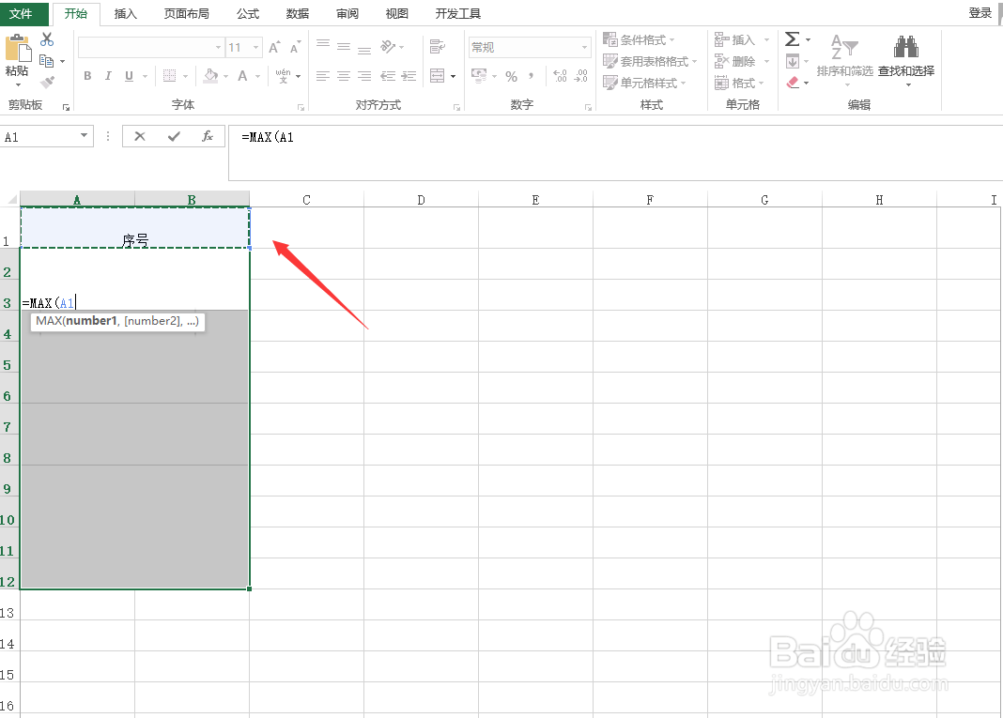Switch to the 公式 tab
Image resolution: width=1003 pixels, height=718 pixels.
(x=248, y=13)
